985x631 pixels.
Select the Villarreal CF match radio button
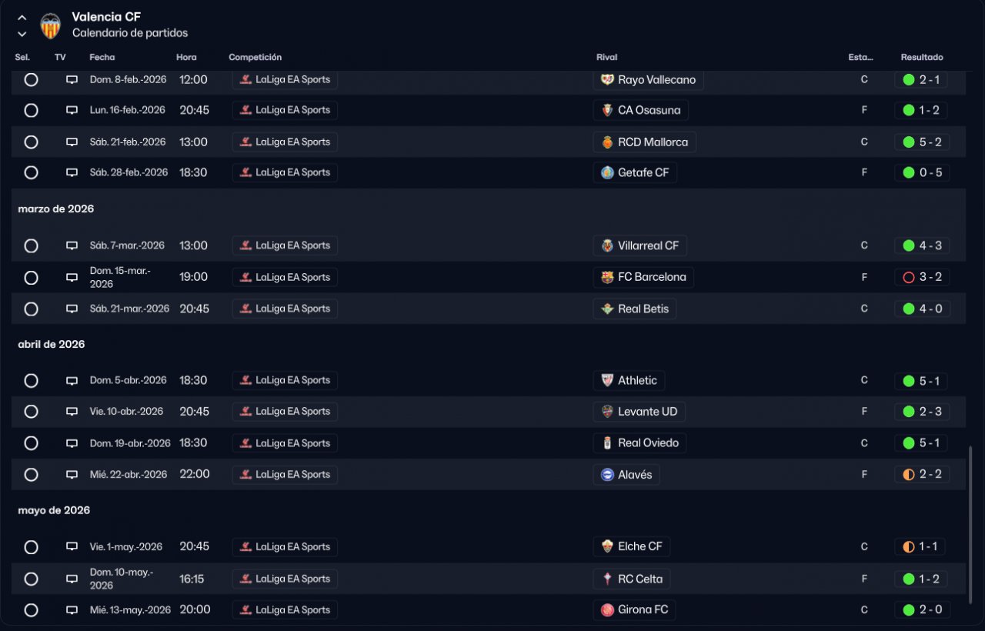(31, 245)
